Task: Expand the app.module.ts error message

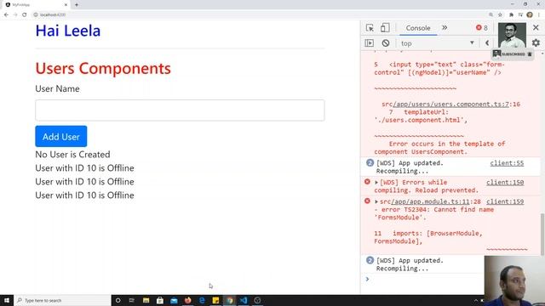Action: coord(376,201)
